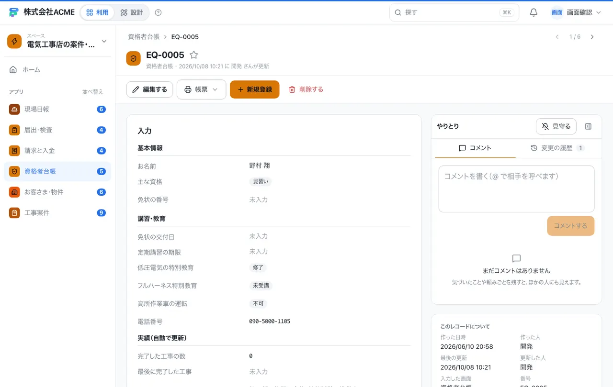Viewport: 613px width, 387px height.
Task: Switch to 利用 mode
Action: point(98,12)
